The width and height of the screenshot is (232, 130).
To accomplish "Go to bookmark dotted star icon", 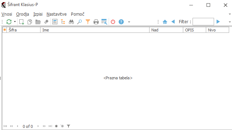I will 62,126.
